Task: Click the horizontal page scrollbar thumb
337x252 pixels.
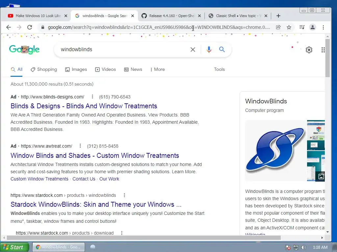Action: pos(143,238)
